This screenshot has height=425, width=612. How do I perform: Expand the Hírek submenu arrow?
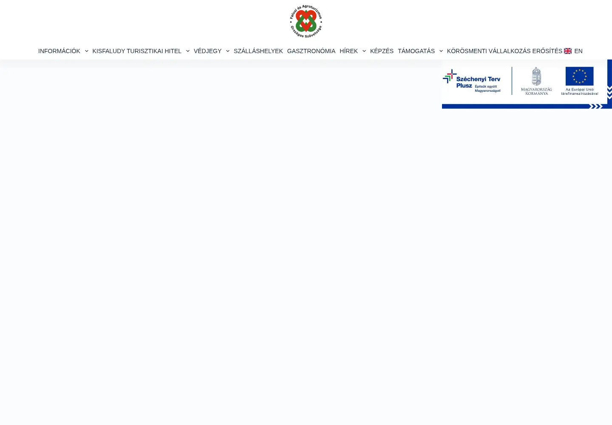pyautogui.click(x=364, y=51)
